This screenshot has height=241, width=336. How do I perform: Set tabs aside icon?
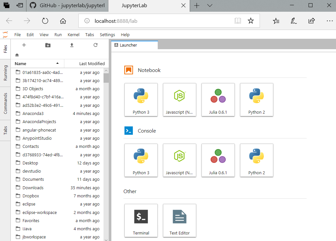click(x=20, y=5)
